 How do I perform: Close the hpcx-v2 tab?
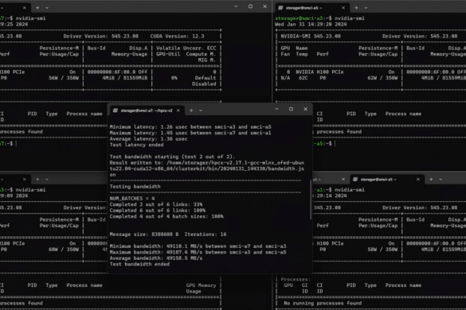[x=178, y=110]
